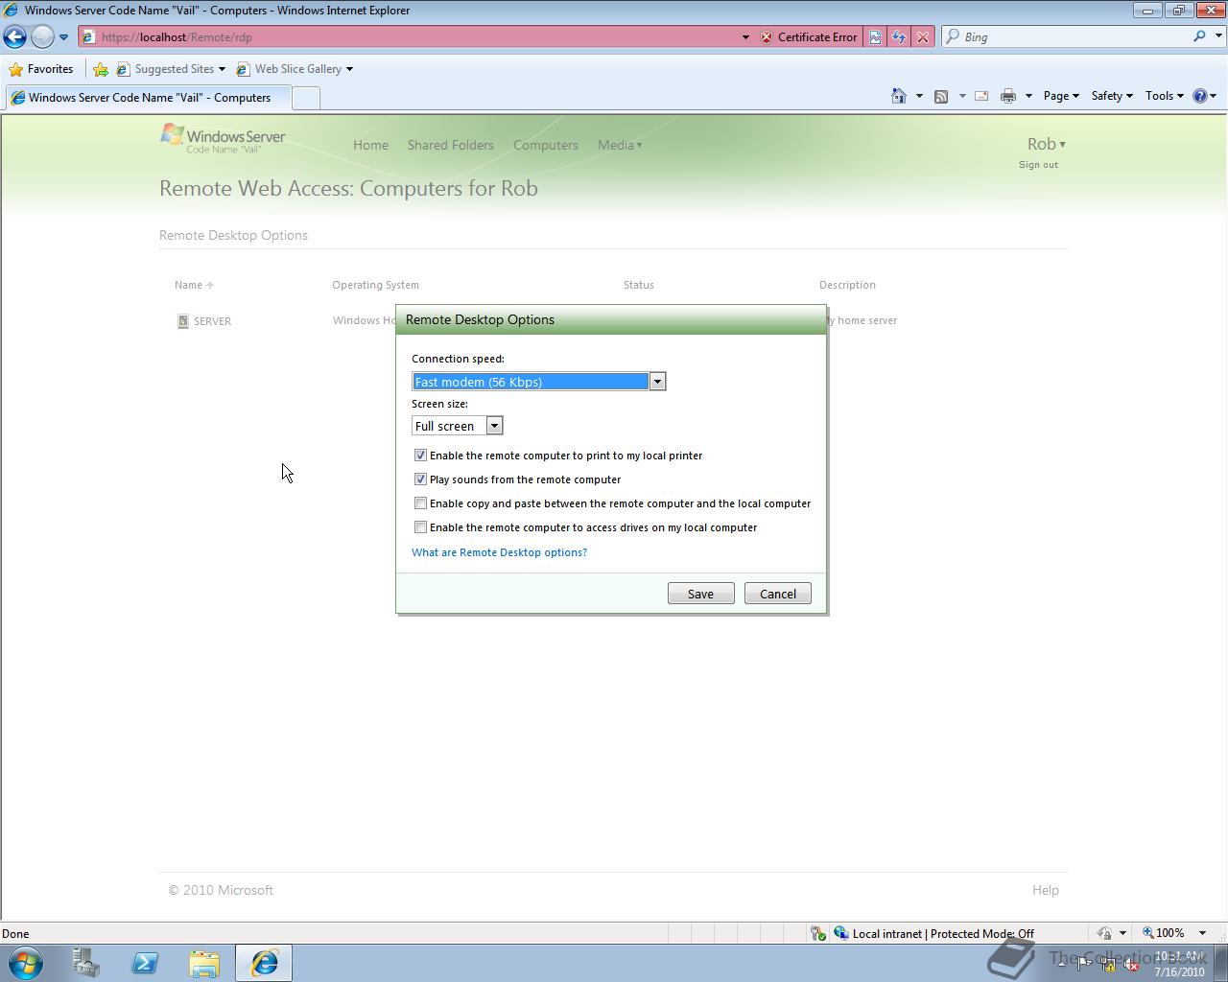
Task: Click the Remote Desktop Options page link
Action: tap(233, 235)
